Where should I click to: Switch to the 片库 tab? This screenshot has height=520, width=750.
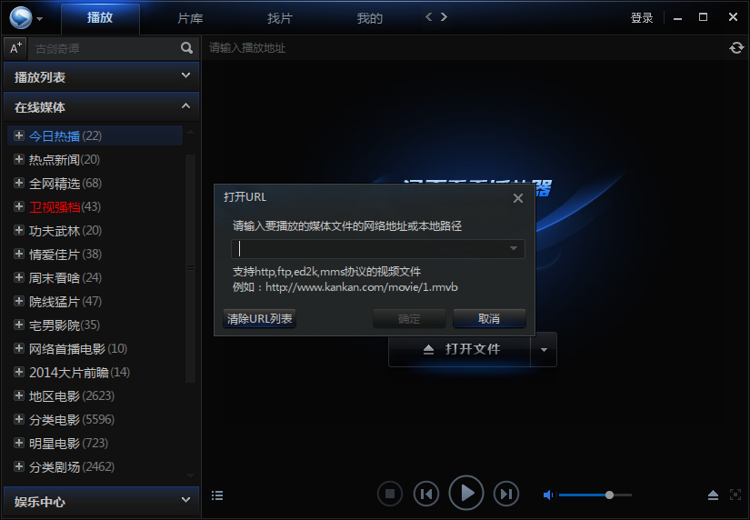pyautogui.click(x=191, y=18)
